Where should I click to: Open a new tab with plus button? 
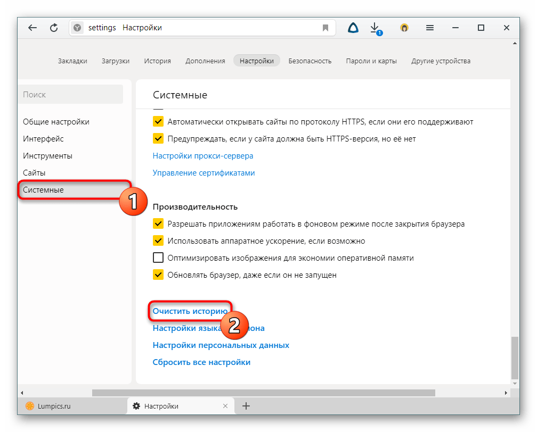246,406
